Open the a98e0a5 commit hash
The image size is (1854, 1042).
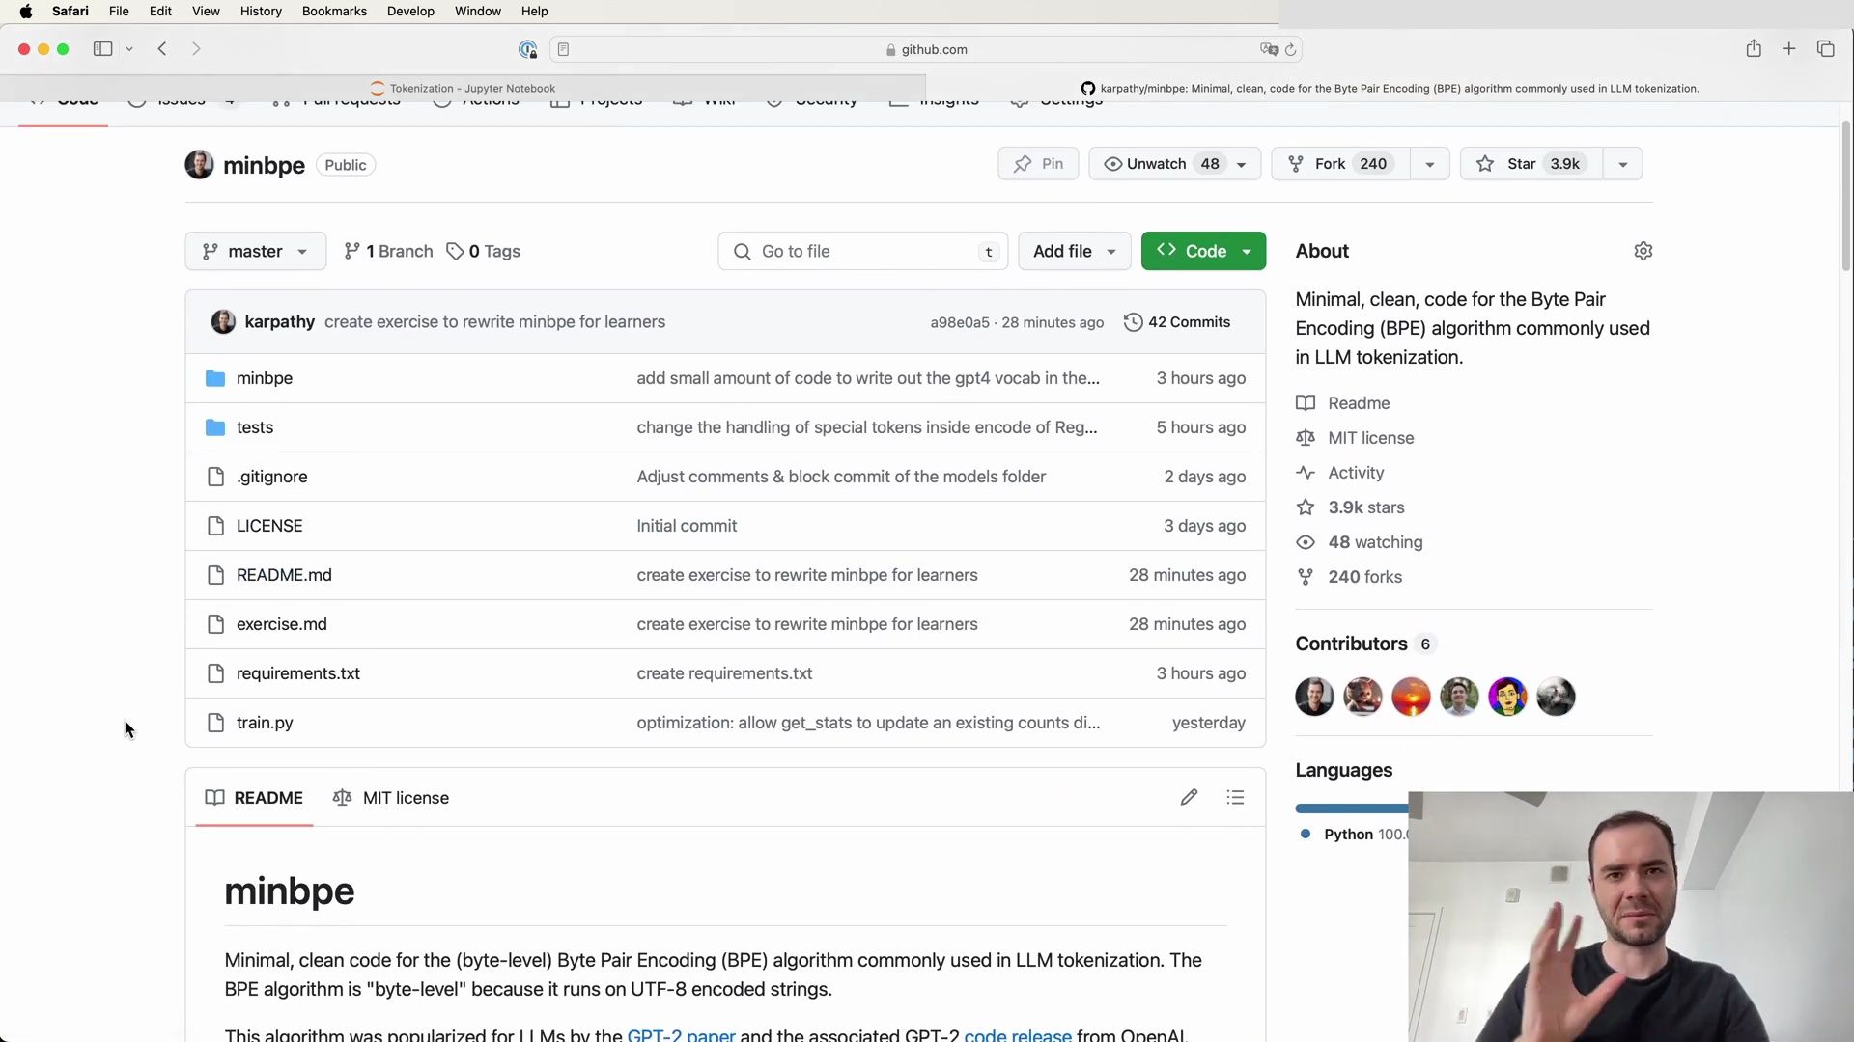point(959,322)
